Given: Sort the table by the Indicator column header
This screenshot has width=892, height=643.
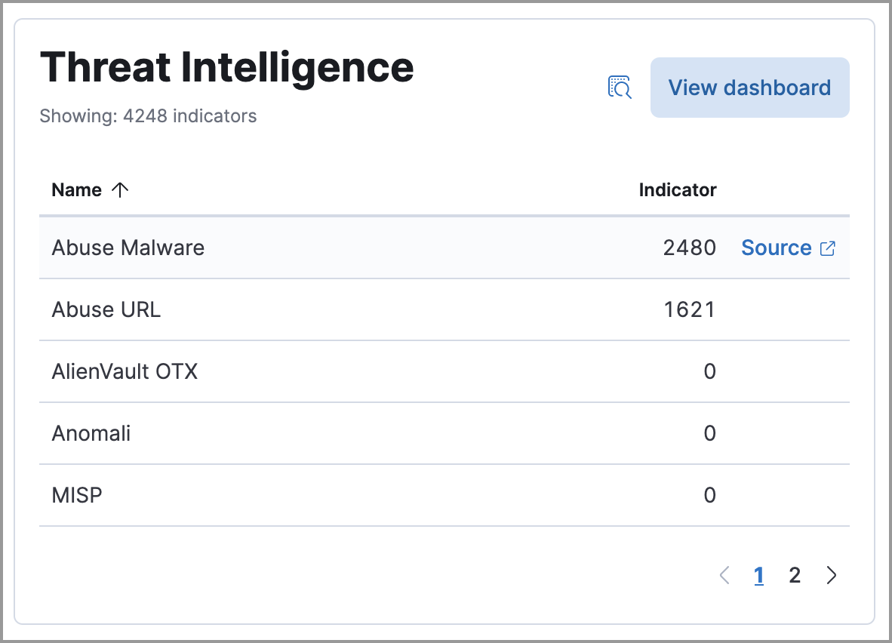Looking at the screenshot, I should pyautogui.click(x=677, y=189).
